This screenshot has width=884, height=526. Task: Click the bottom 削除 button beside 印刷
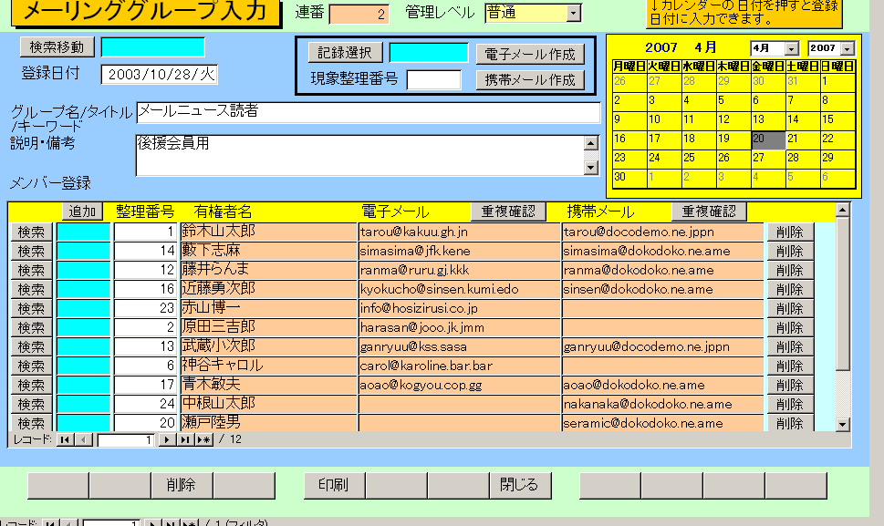pos(182,486)
